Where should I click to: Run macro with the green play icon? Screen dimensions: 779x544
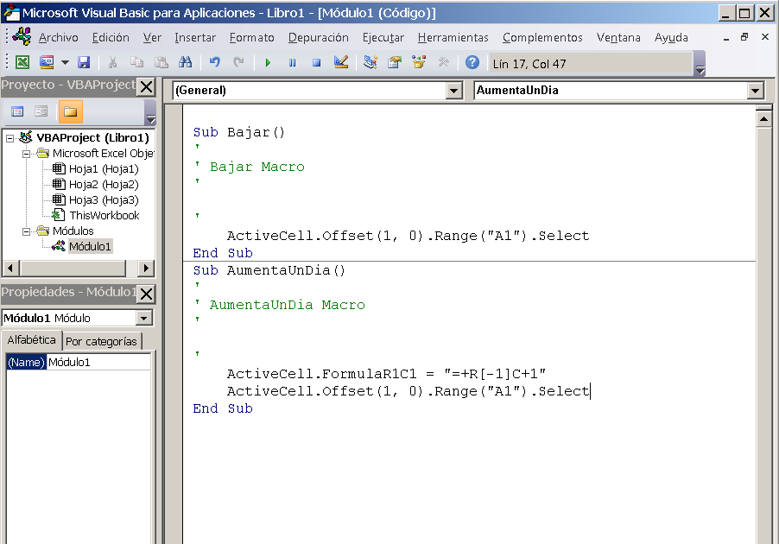[268, 62]
